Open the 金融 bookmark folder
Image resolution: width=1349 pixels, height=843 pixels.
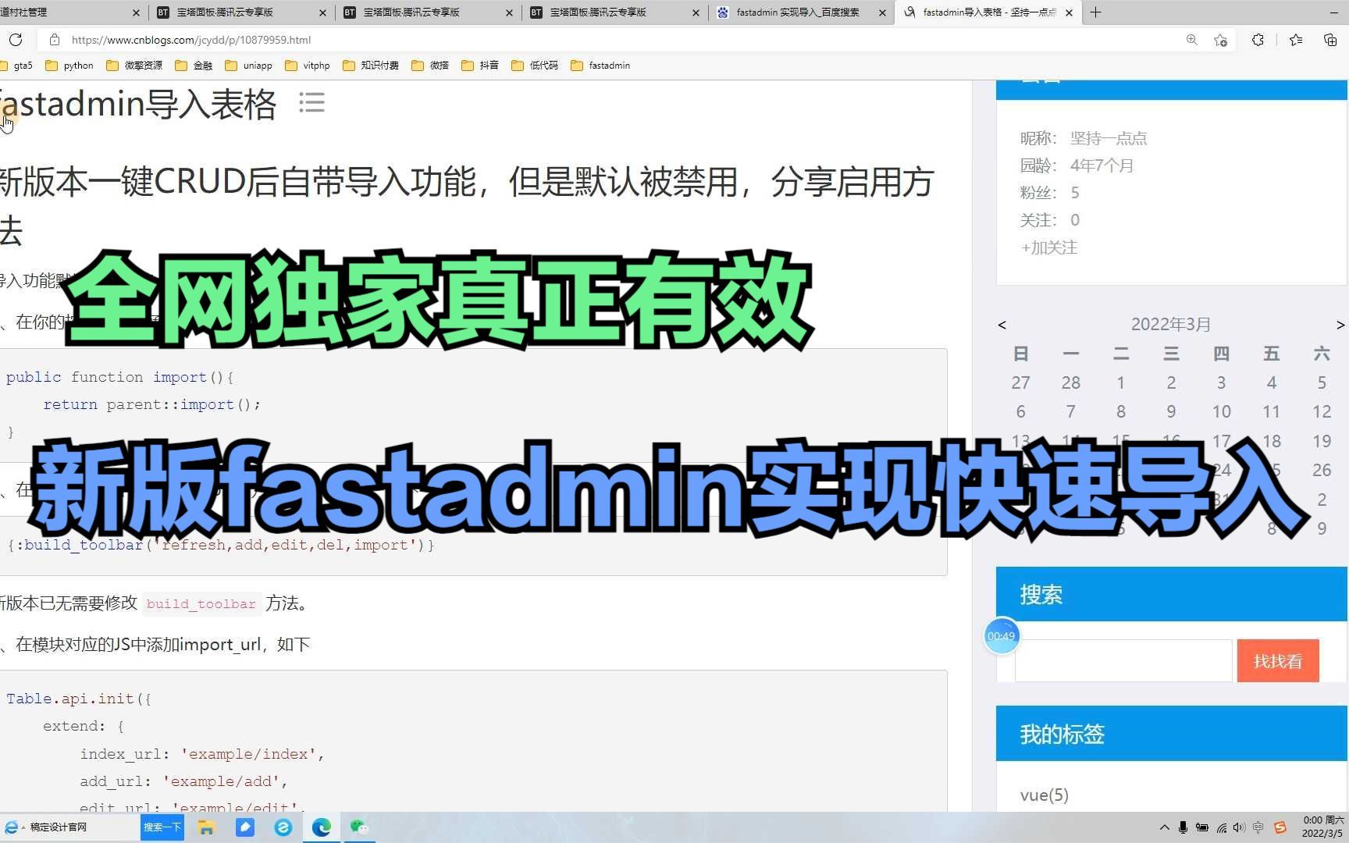click(x=194, y=66)
